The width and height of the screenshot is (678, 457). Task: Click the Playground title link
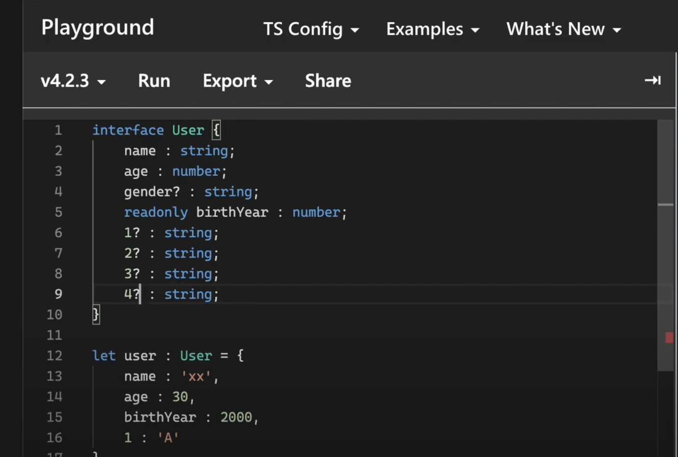[x=98, y=27]
